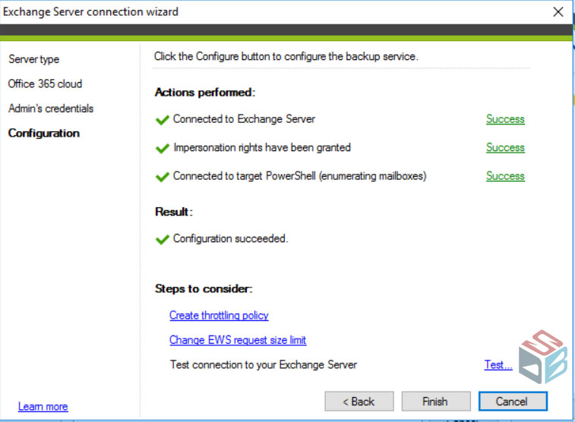This screenshot has height=422, width=575.
Task: Click the 'Click the Configure button' instruction text
Action: 286,56
